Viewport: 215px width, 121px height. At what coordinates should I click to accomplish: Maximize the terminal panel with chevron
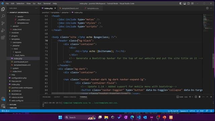click(x=207, y=97)
